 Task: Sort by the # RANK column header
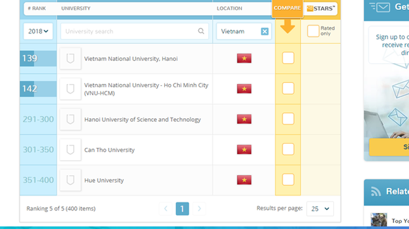click(x=37, y=8)
